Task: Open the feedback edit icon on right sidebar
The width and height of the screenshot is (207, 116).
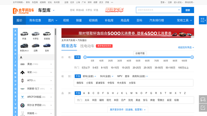Action: pyautogui.click(x=203, y=107)
